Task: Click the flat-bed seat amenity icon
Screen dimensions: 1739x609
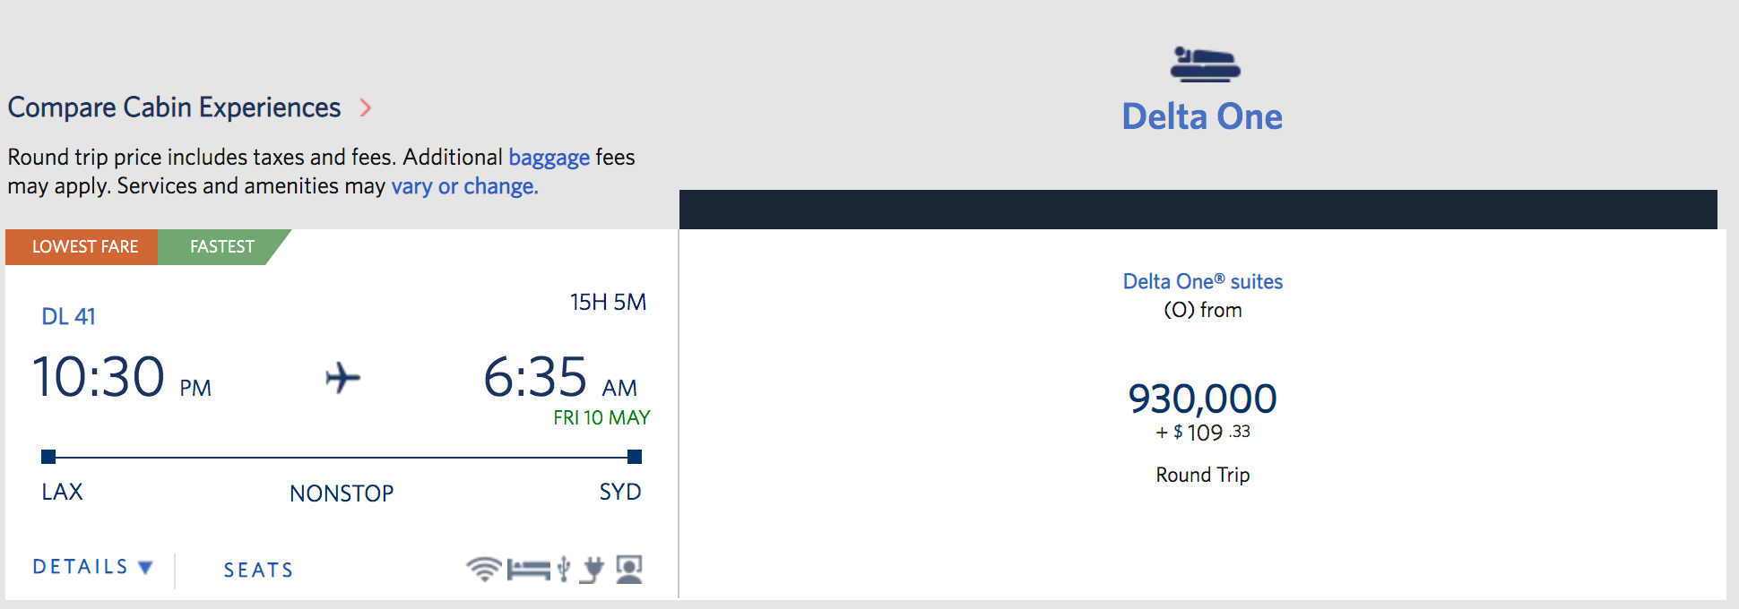Action: (529, 570)
